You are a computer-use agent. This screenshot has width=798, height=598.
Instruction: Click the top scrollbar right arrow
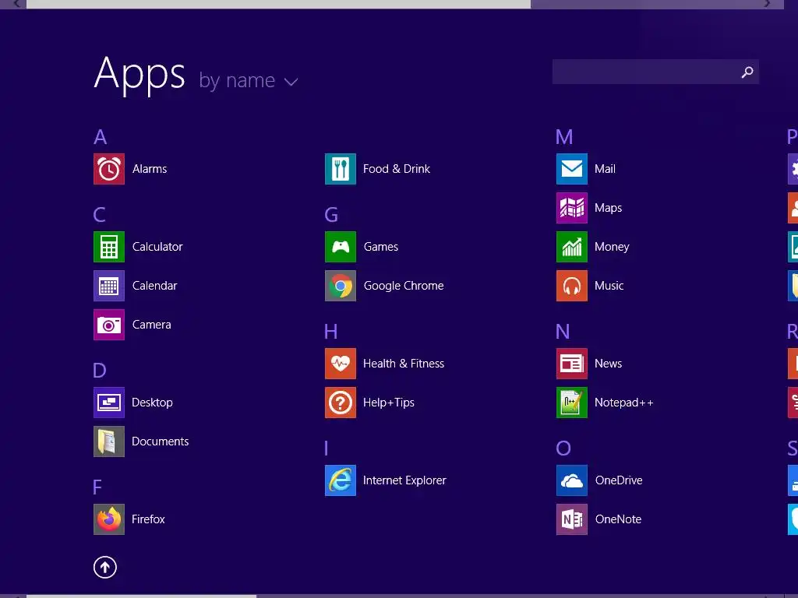[767, 4]
